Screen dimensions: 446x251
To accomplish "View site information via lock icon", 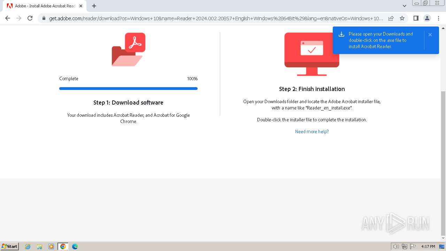I will click(x=44, y=18).
